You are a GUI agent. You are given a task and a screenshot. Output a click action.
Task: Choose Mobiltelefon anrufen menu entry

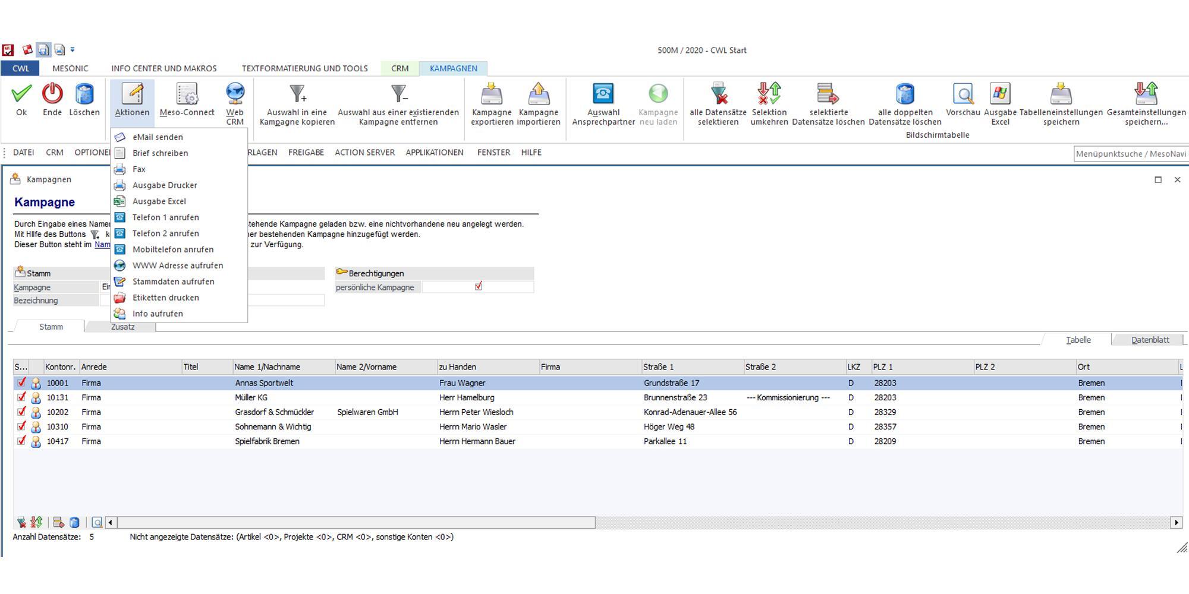pos(179,249)
